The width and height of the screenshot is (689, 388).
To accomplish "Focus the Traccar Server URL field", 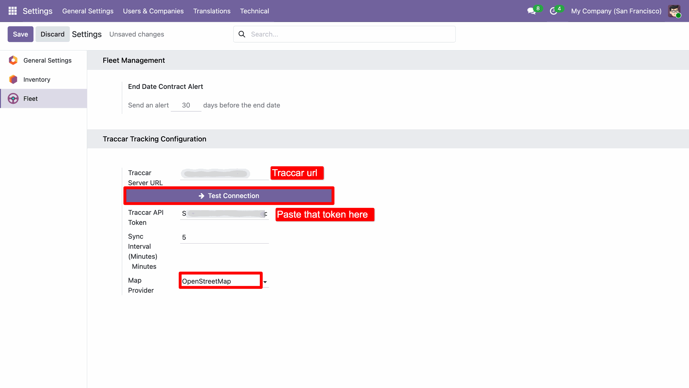I will [224, 174].
